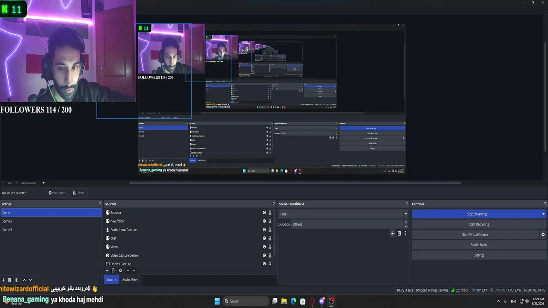The width and height of the screenshot is (548, 308).
Task: Toggle visibility of the Browser source
Action: (x=264, y=213)
